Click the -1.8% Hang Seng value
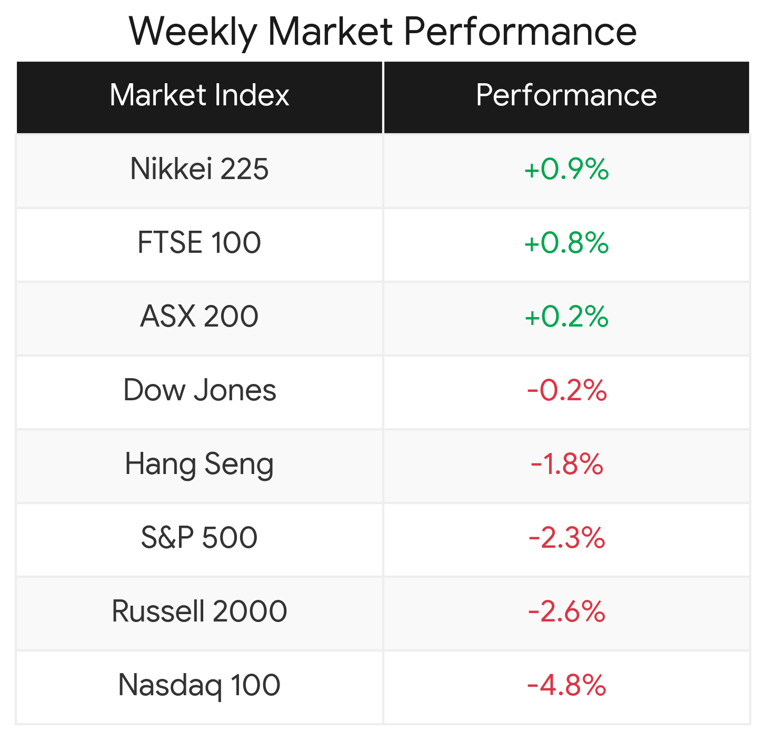Screen dimensions: 766x740 (566, 464)
